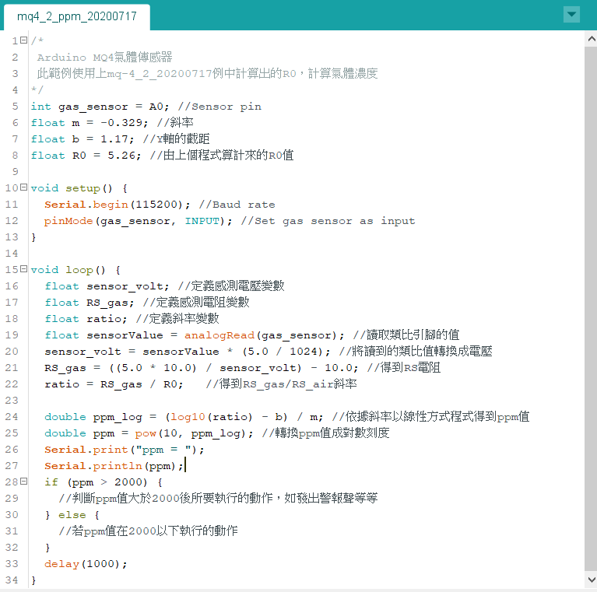Collapse the if (ppm > 2000) block
The image size is (597, 592).
(23, 482)
